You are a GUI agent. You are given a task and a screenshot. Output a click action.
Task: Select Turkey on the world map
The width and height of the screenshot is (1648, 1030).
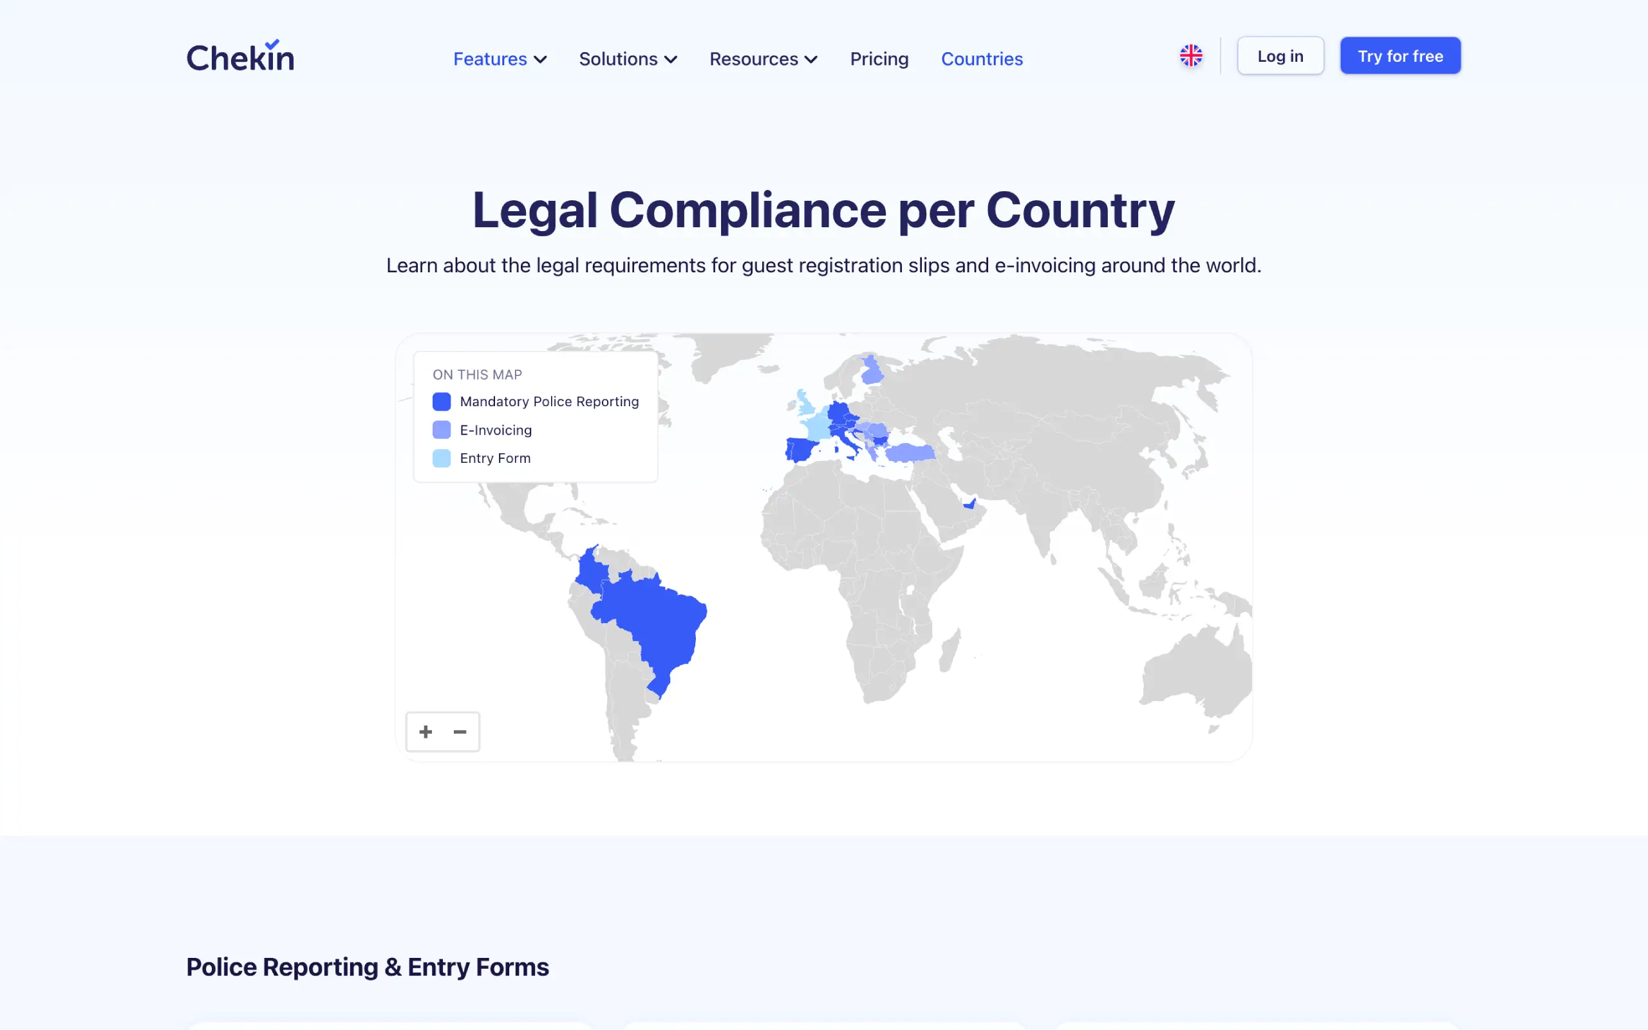click(910, 453)
